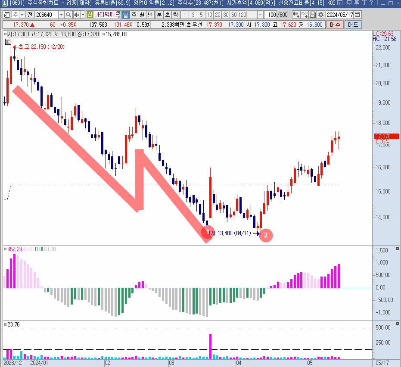
Task: Click the 101.46% volume ratio value
Action: point(123,25)
